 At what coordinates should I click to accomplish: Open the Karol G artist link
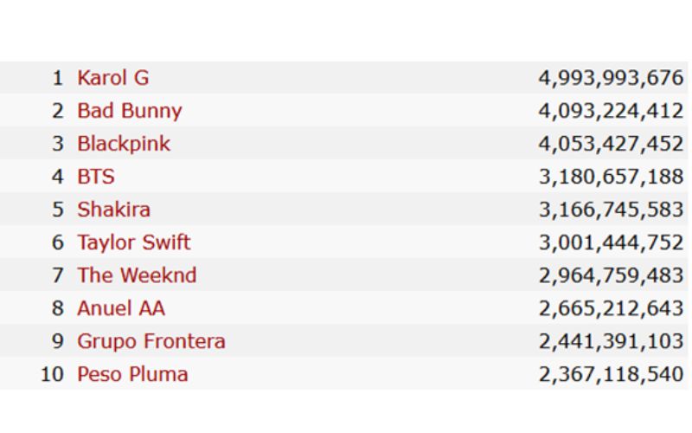click(112, 78)
